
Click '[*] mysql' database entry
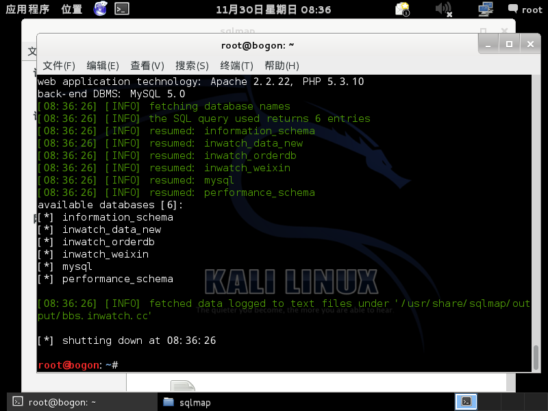point(65,266)
